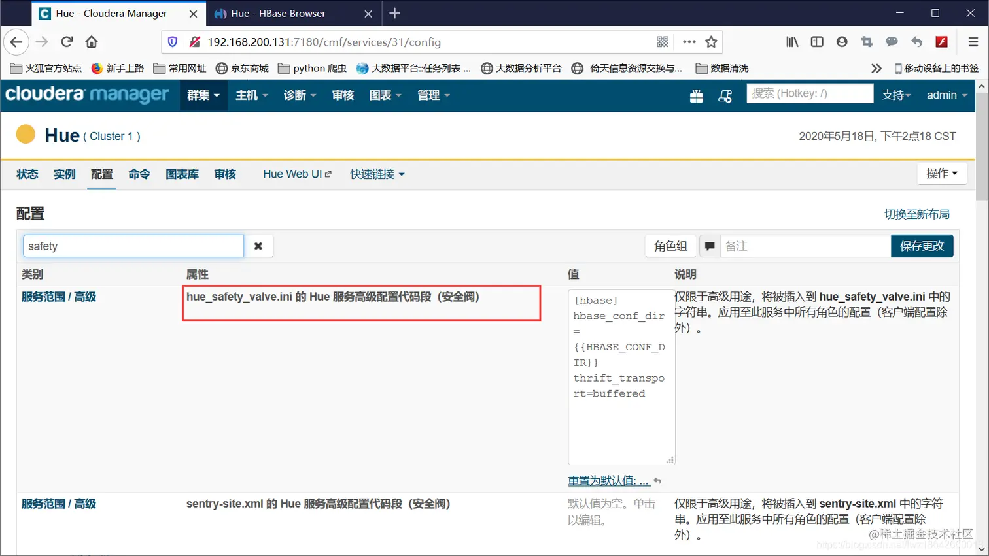Close the Hue - HBase Browser tab
989x556 pixels.
(368, 14)
